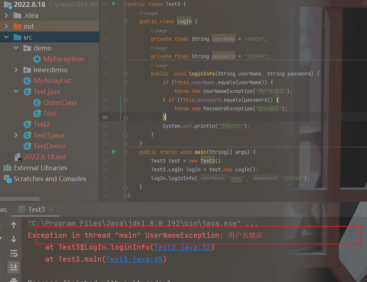The width and height of the screenshot is (367, 282).
Task: Toggle scroll to end in console
Action: click(x=14, y=267)
